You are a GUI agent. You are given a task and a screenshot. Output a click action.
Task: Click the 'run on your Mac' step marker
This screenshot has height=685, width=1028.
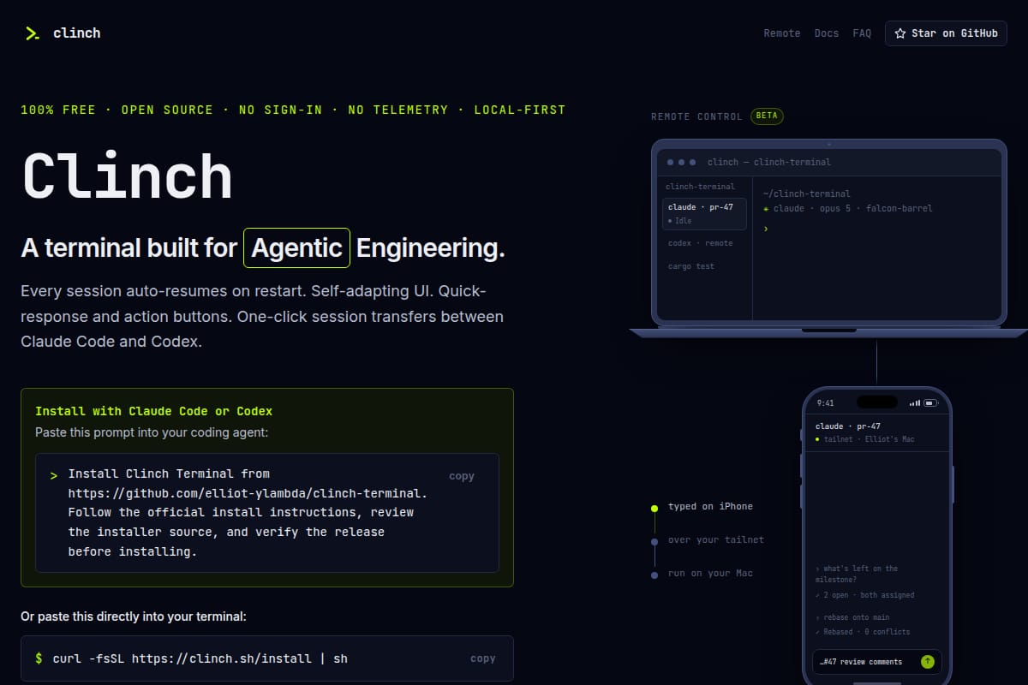tap(654, 575)
